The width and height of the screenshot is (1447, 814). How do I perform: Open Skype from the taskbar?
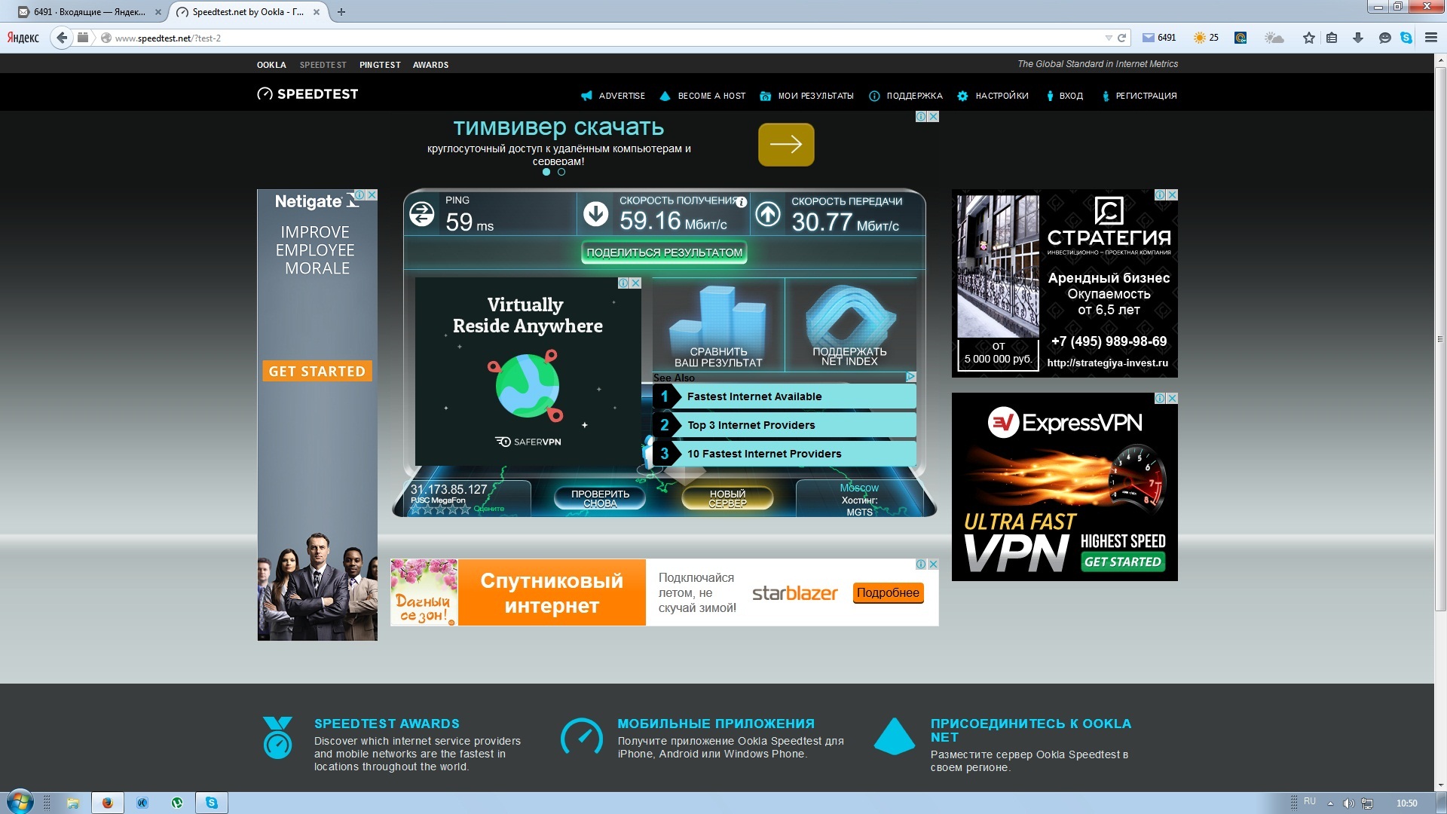(212, 803)
